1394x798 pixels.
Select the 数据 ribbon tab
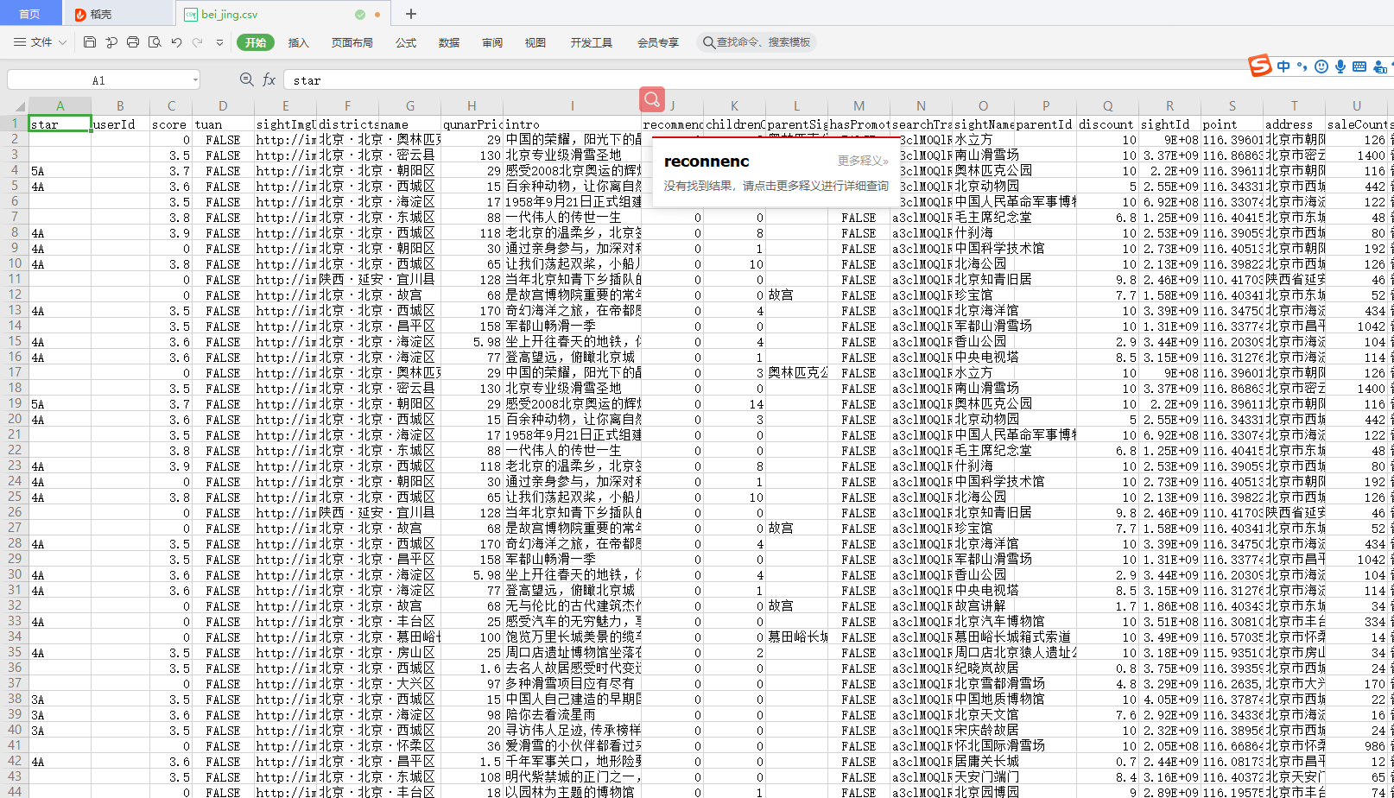click(449, 42)
